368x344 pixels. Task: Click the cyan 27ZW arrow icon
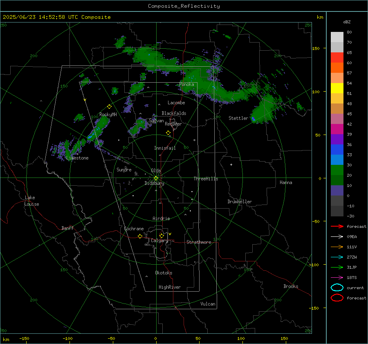click(x=337, y=257)
